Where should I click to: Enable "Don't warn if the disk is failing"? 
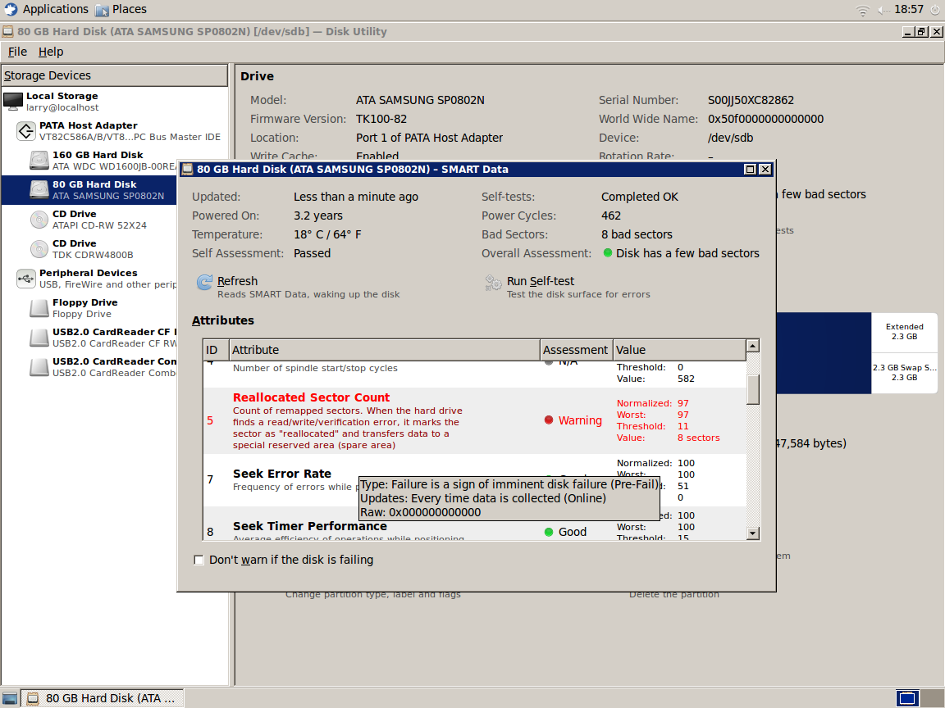click(x=199, y=560)
